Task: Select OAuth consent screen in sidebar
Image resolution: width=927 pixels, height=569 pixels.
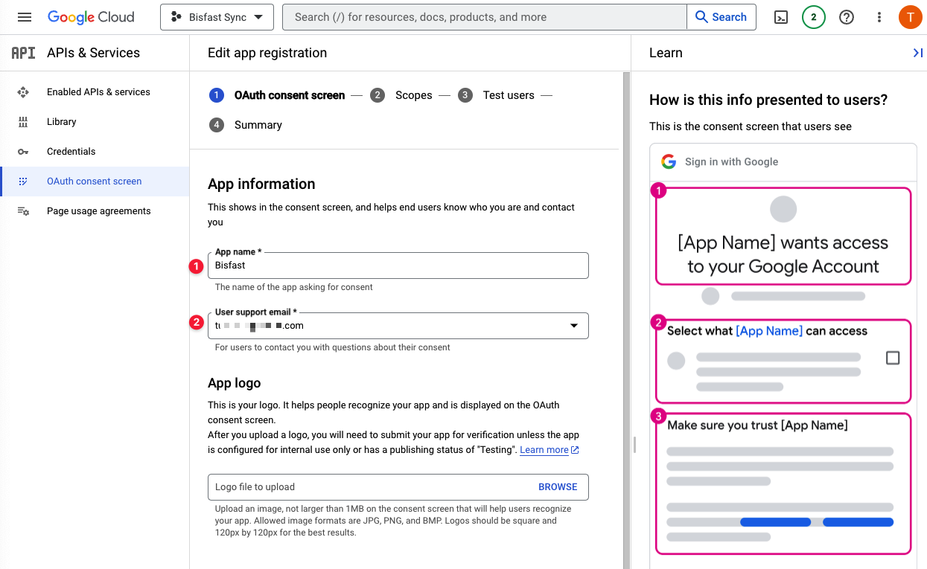Action: coord(95,181)
